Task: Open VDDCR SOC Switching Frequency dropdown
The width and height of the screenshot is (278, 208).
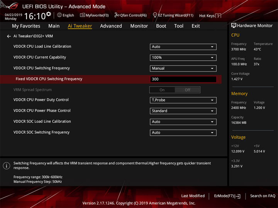Action: click(x=183, y=133)
